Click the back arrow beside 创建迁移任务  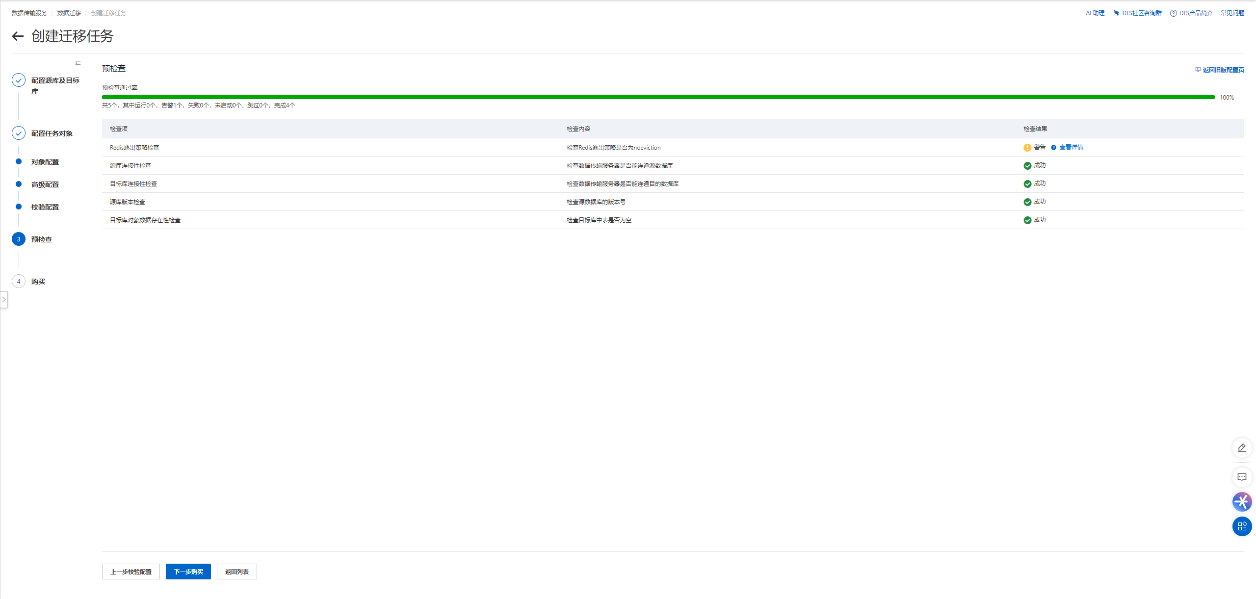[x=18, y=36]
